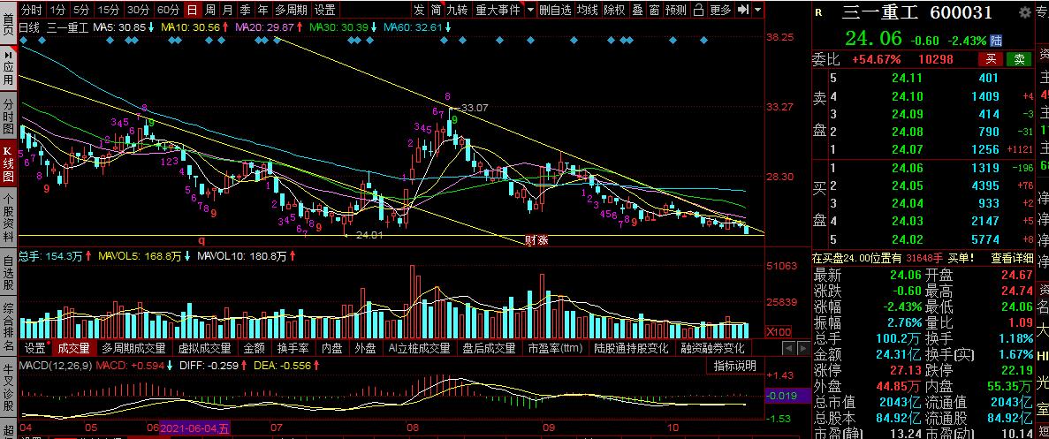
Task: Switch to the 周 weekly period
Action: tap(210, 10)
